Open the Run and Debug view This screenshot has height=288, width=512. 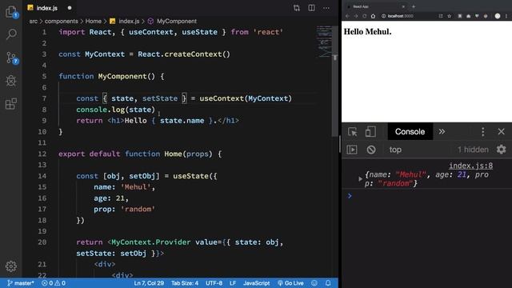pyautogui.click(x=11, y=81)
